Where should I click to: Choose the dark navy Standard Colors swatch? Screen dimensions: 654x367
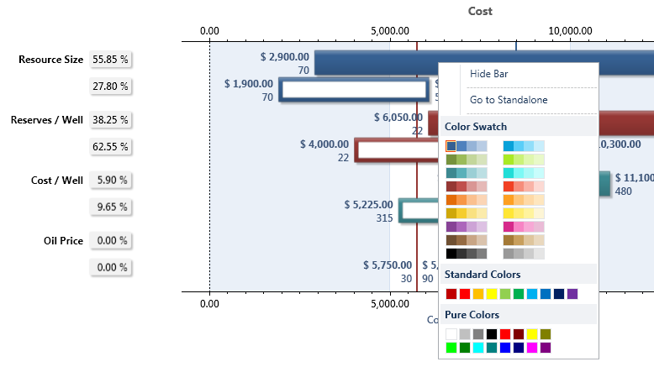559,294
